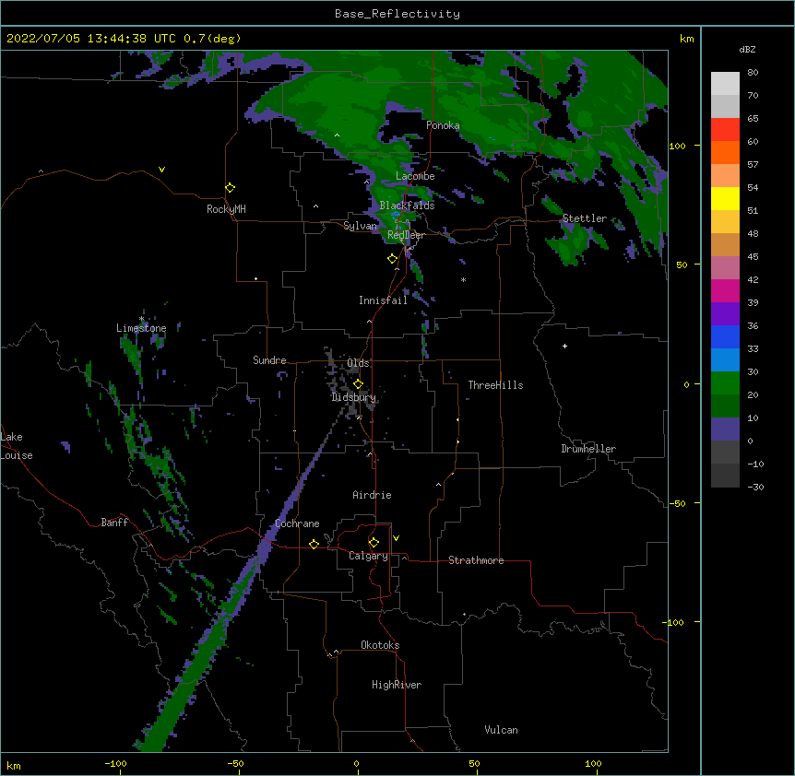
Task: Click the Olds city label
Action: [358, 363]
